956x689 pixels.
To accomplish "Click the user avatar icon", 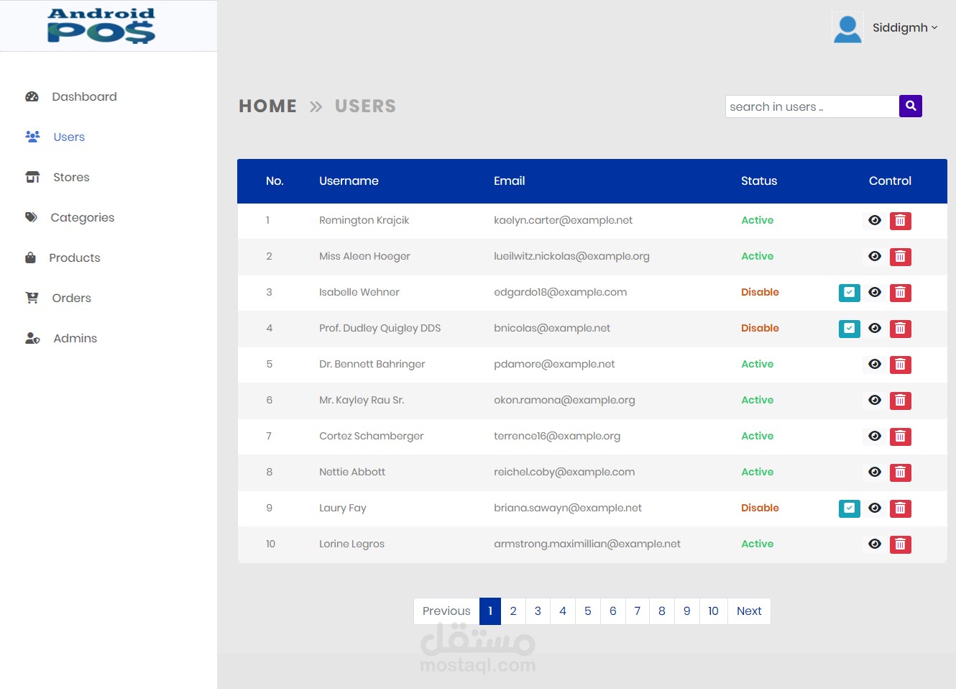I will tap(847, 29).
